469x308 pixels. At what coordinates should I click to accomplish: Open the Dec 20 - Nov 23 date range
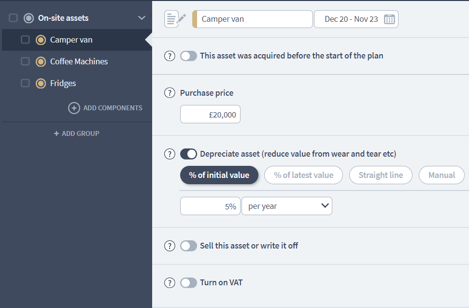pyautogui.click(x=352, y=19)
